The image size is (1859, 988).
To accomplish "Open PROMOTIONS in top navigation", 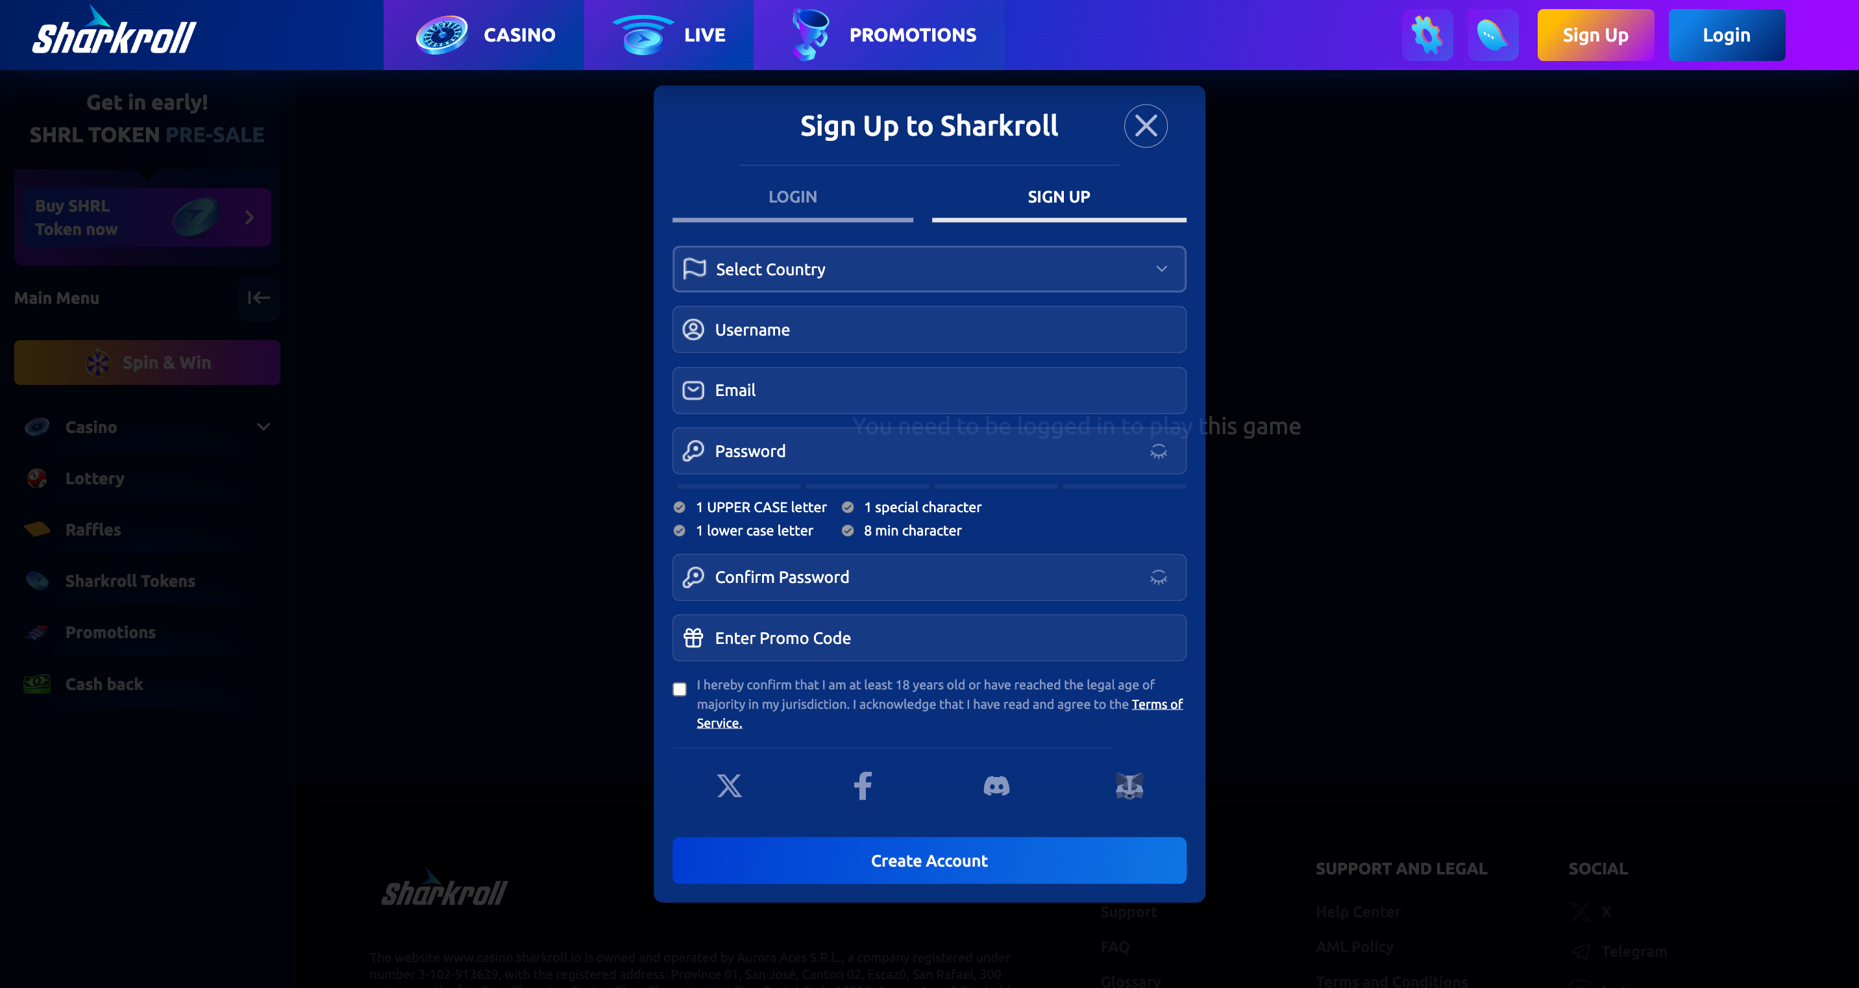I will pos(878,34).
